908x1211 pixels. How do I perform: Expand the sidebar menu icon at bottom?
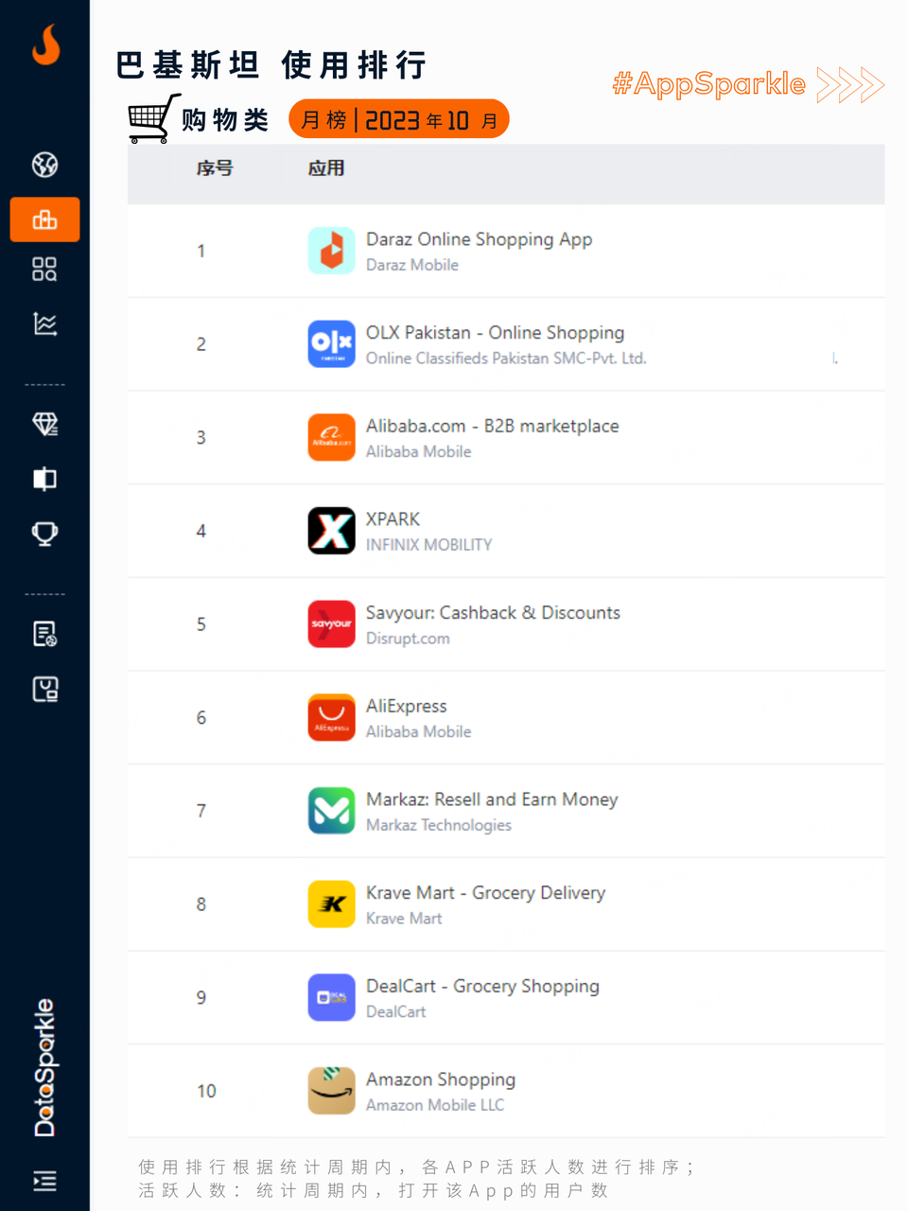tap(44, 1181)
